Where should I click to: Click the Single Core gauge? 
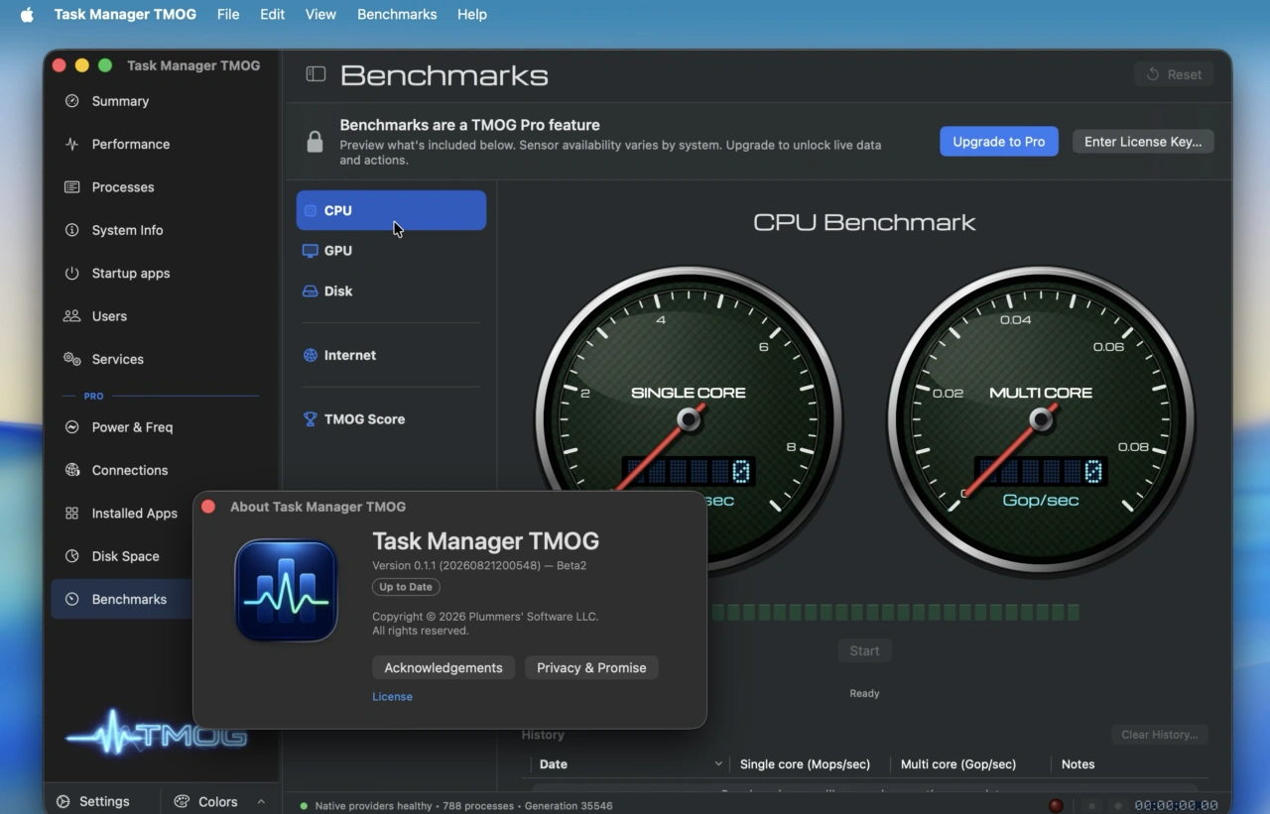point(689,419)
